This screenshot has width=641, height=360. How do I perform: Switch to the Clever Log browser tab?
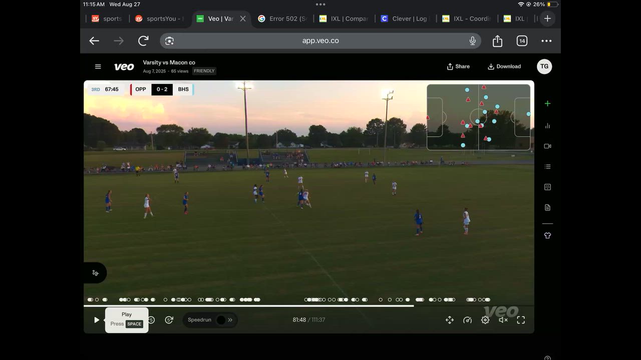click(x=405, y=18)
